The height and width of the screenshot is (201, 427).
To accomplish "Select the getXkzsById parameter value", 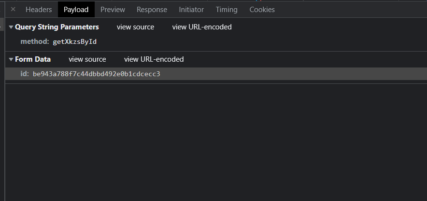I will click(x=75, y=42).
